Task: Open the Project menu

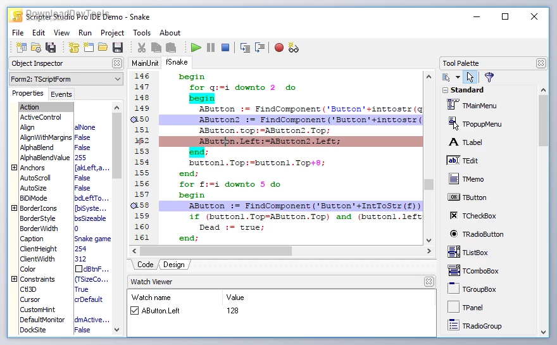Action: pos(112,33)
